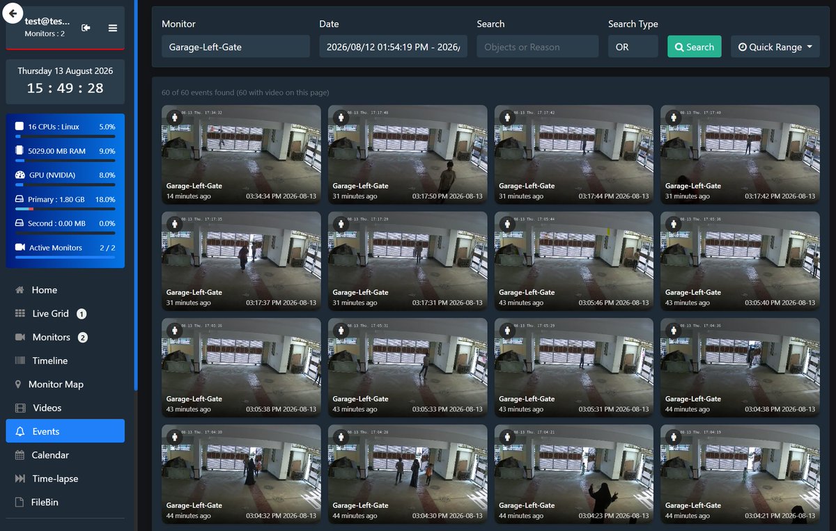Click the Calendar icon in sidebar
Viewport: 836px width, 531px height.
[20, 455]
